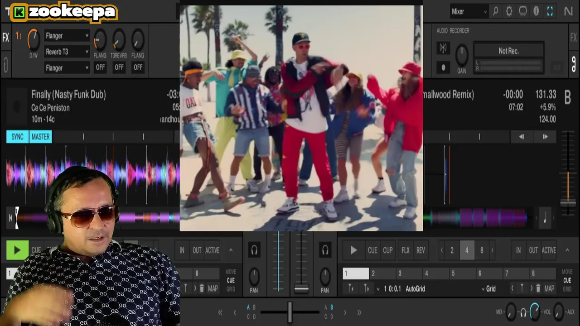Toggle the OFF button under first FLANG knob
The width and height of the screenshot is (580, 326).
coord(100,67)
